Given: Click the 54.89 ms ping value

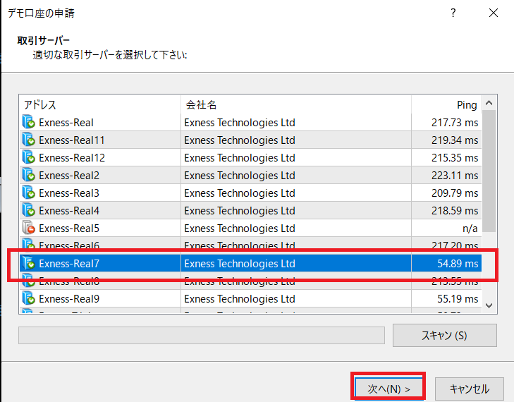Looking at the screenshot, I should [x=458, y=264].
